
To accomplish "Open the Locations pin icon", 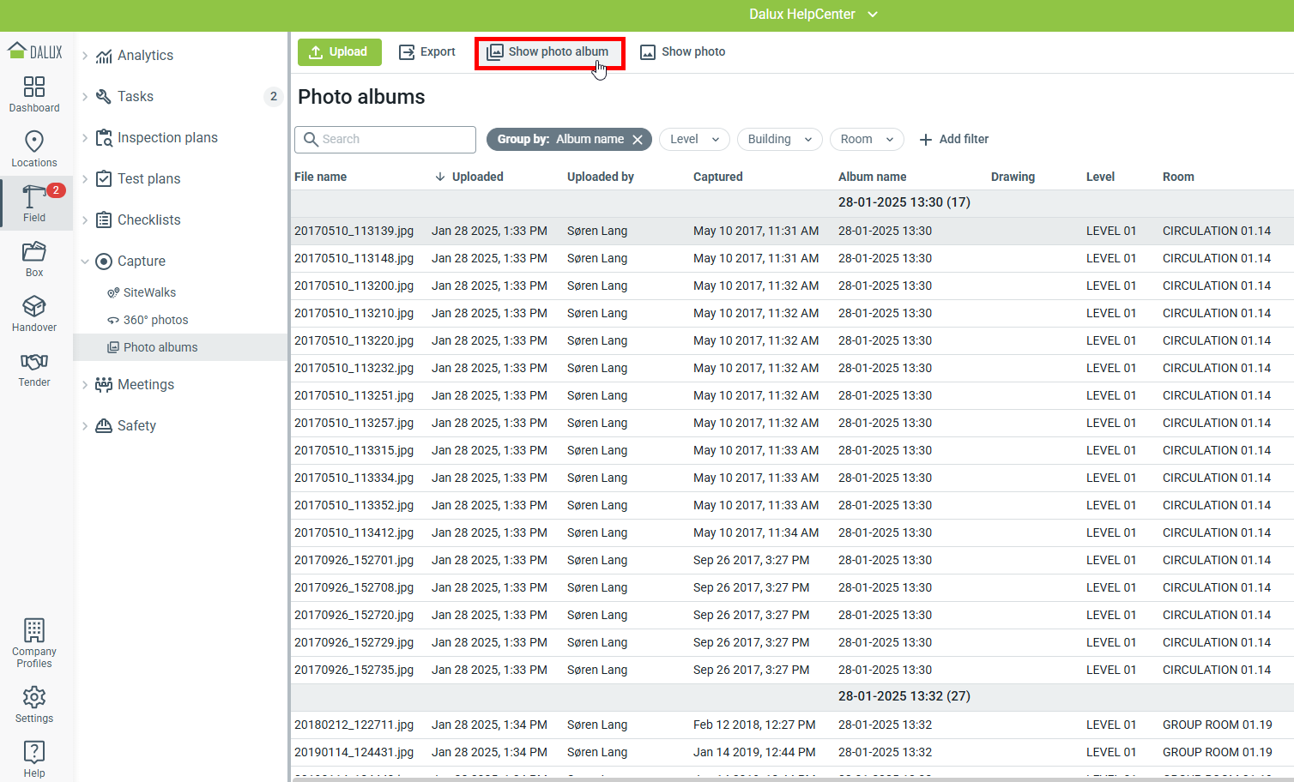I will click(x=34, y=142).
